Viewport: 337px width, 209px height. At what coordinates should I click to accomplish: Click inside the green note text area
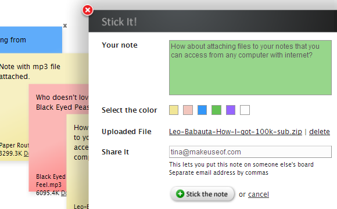[x=250, y=67]
